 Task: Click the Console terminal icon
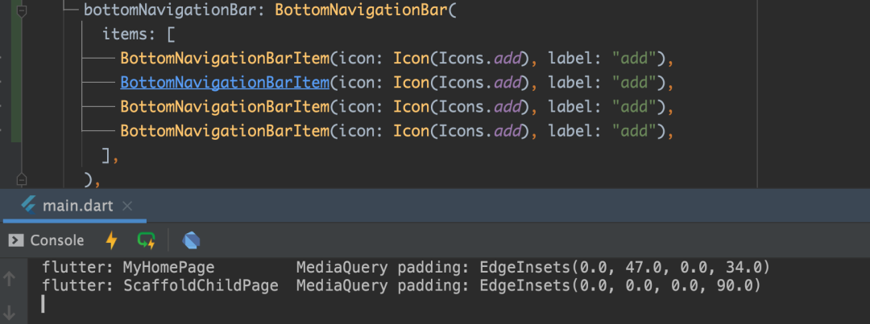(x=16, y=240)
